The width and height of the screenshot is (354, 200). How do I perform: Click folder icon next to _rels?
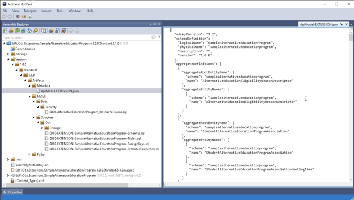pos(13,159)
